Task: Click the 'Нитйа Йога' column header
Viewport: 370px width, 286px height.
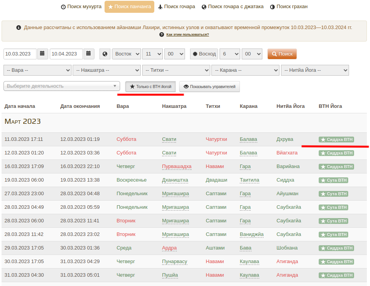Action: pos(290,106)
